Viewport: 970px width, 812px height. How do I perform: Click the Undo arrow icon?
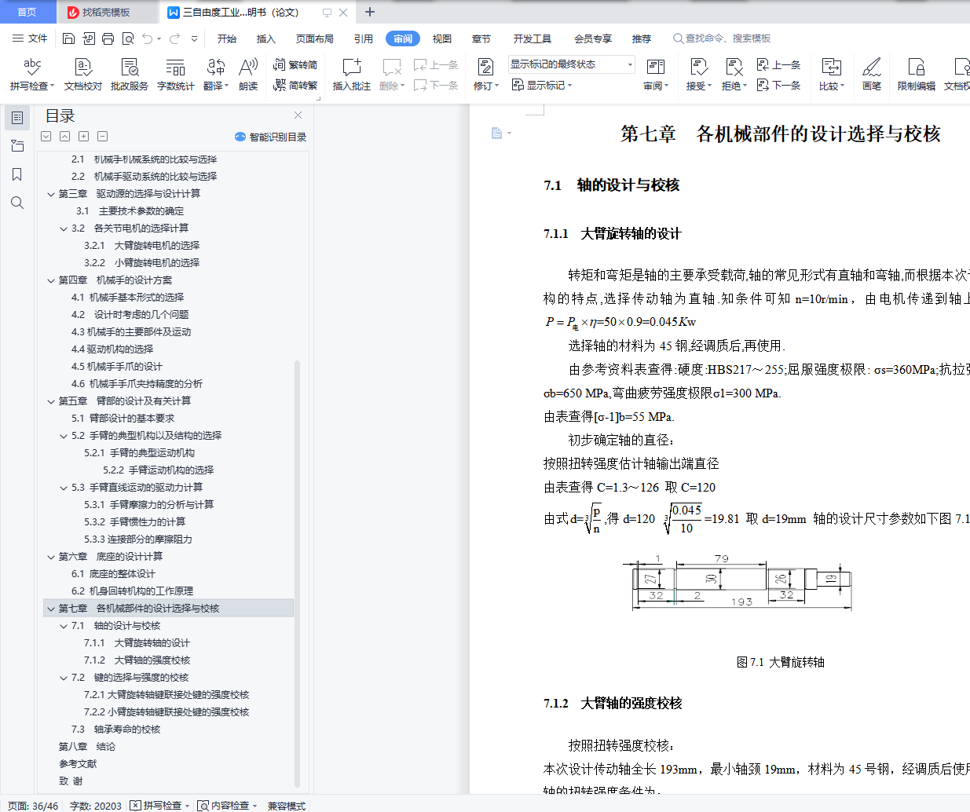click(x=147, y=38)
